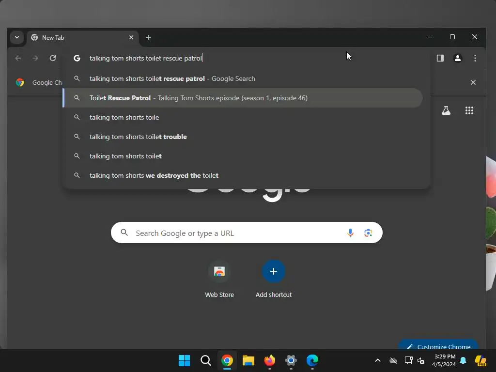Open clock and date 3:29 PM
This screenshot has width=496, height=372.
click(444, 360)
